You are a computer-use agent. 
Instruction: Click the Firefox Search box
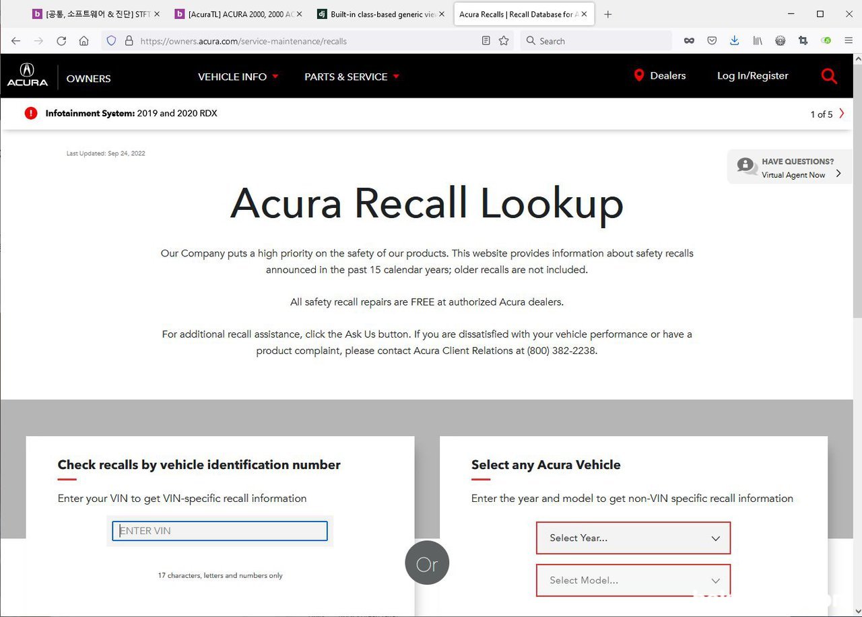(x=596, y=41)
